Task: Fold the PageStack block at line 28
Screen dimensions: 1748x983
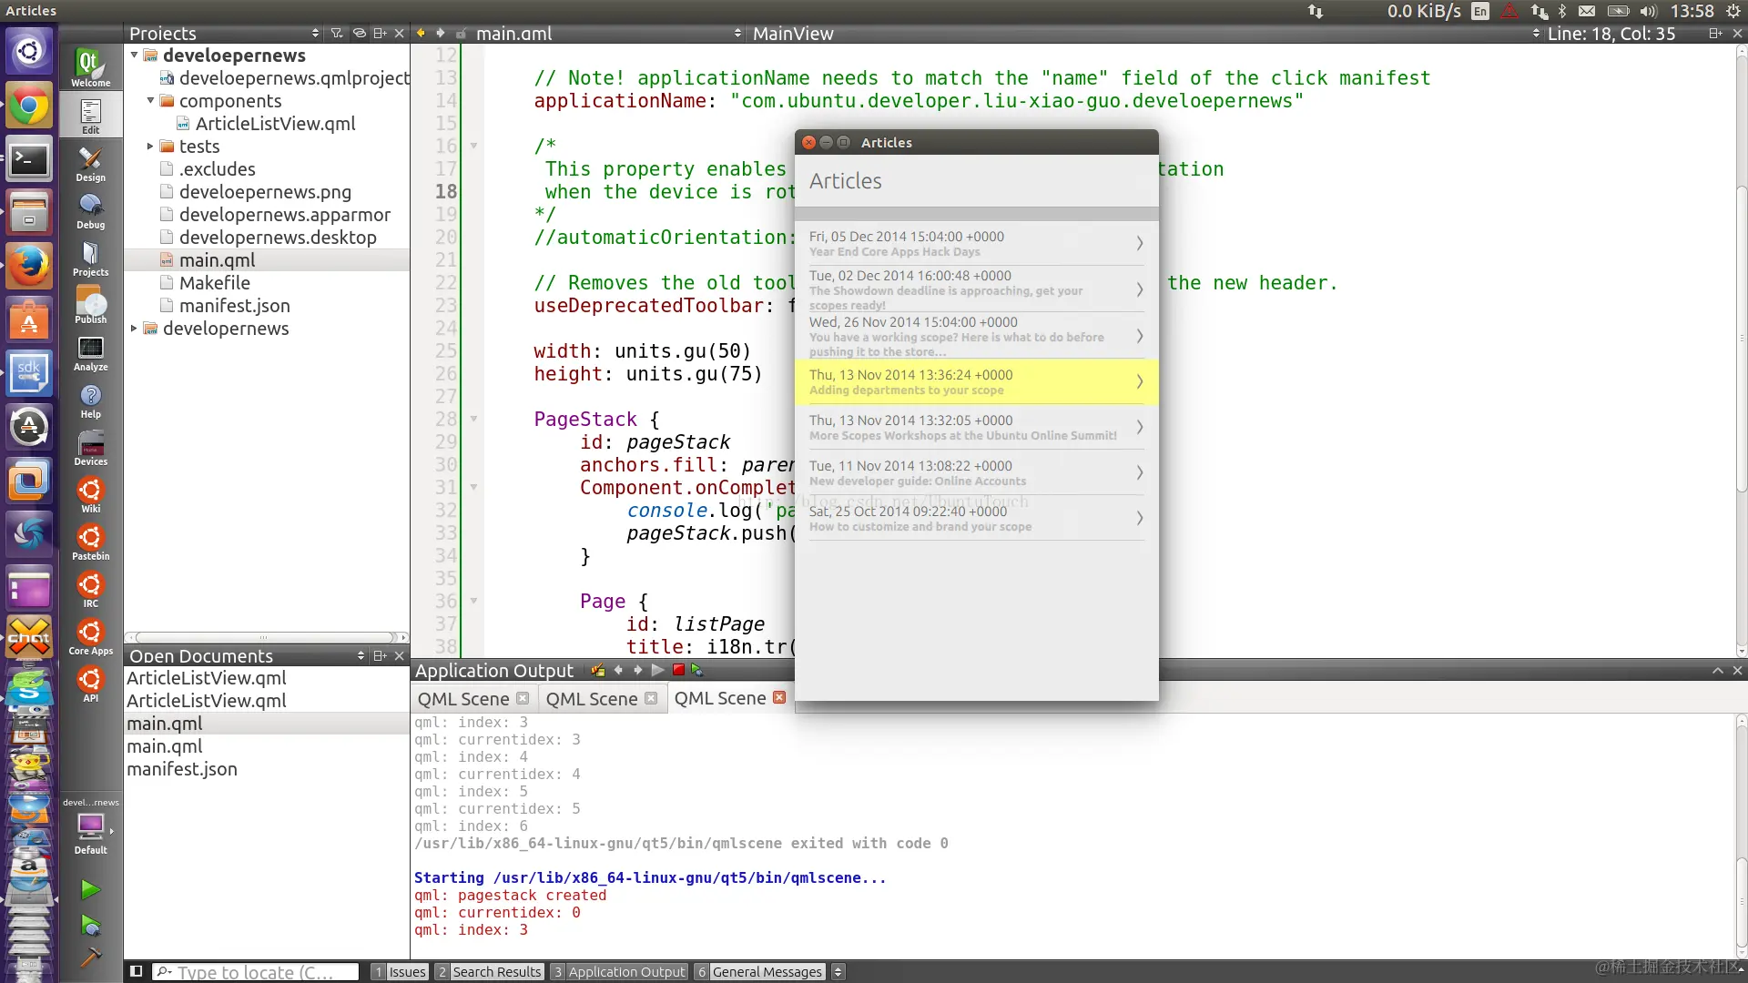Action: (x=474, y=419)
